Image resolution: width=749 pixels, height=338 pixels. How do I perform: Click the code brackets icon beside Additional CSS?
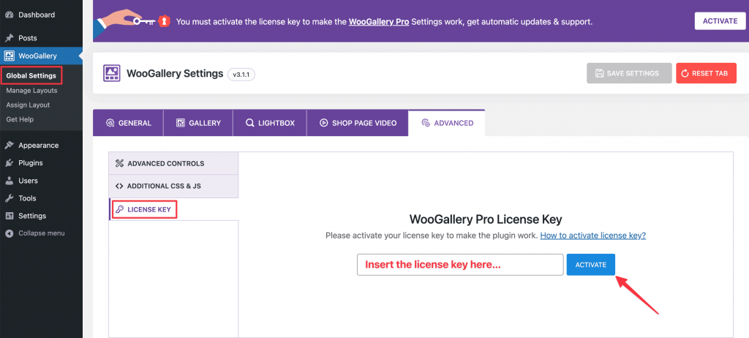[x=119, y=186]
